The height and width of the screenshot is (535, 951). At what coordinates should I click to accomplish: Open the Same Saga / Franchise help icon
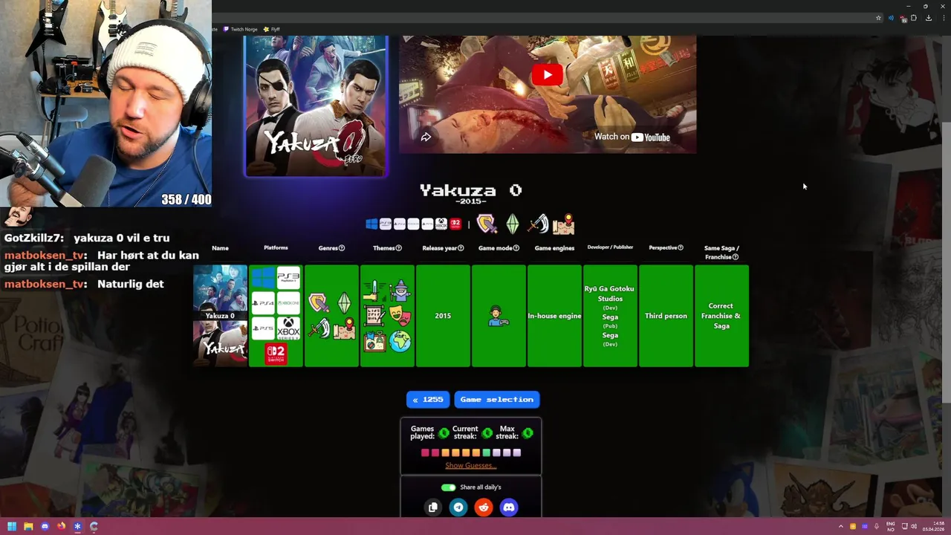click(x=736, y=257)
